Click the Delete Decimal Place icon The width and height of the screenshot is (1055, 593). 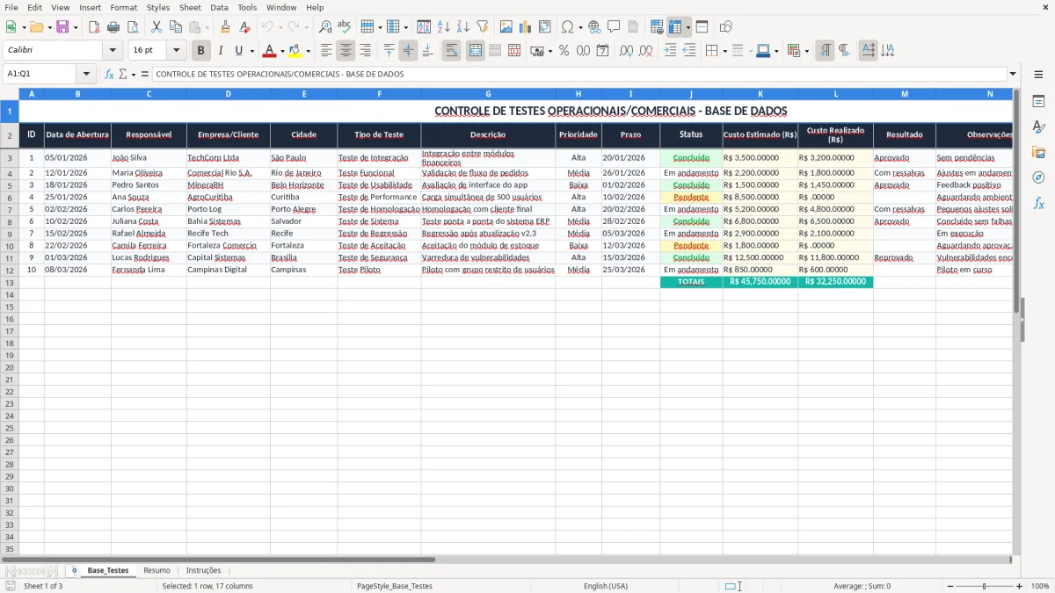coord(646,51)
